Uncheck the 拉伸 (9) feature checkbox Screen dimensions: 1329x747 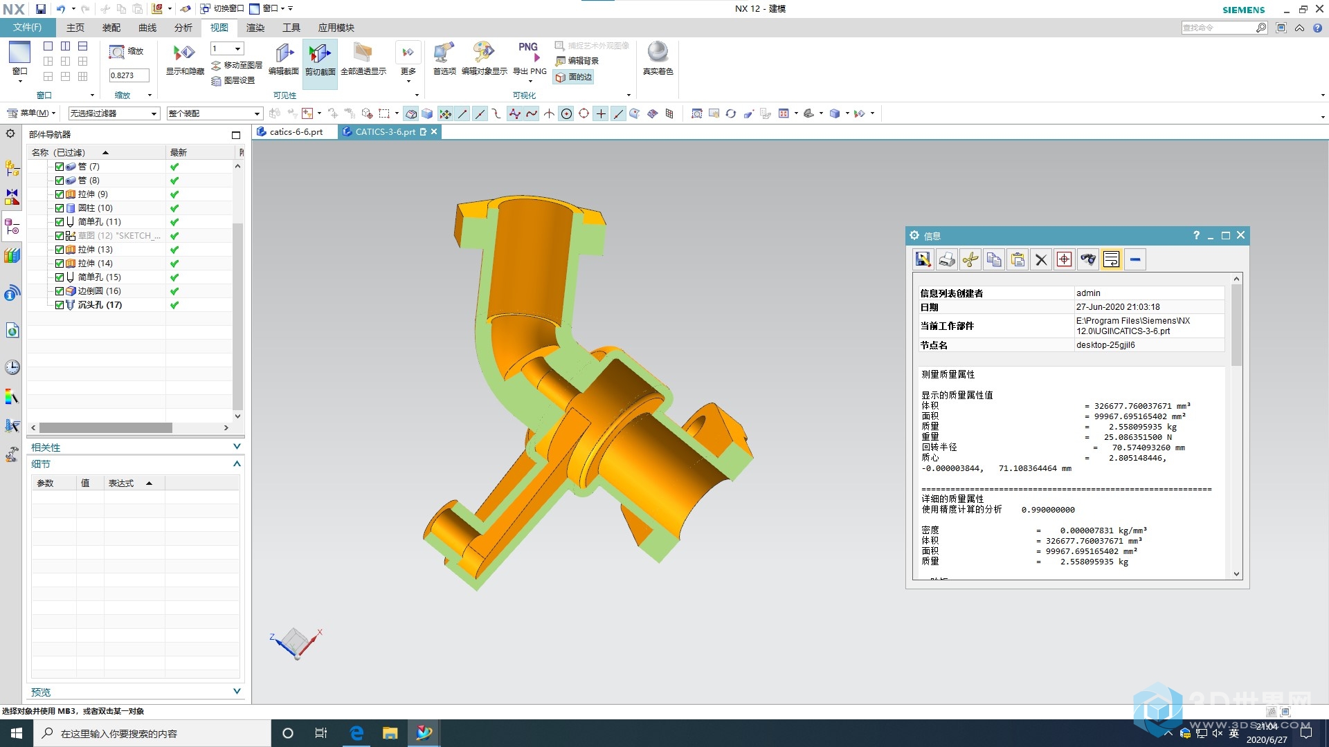(x=60, y=194)
